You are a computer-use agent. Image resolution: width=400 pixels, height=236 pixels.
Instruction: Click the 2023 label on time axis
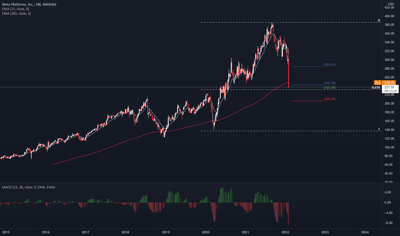click(325, 232)
